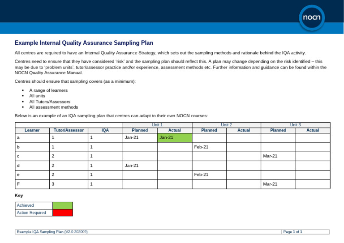Click the line 'Centres should ensure that sampling covers'
Screen dimensions: 344x243
[75, 81]
